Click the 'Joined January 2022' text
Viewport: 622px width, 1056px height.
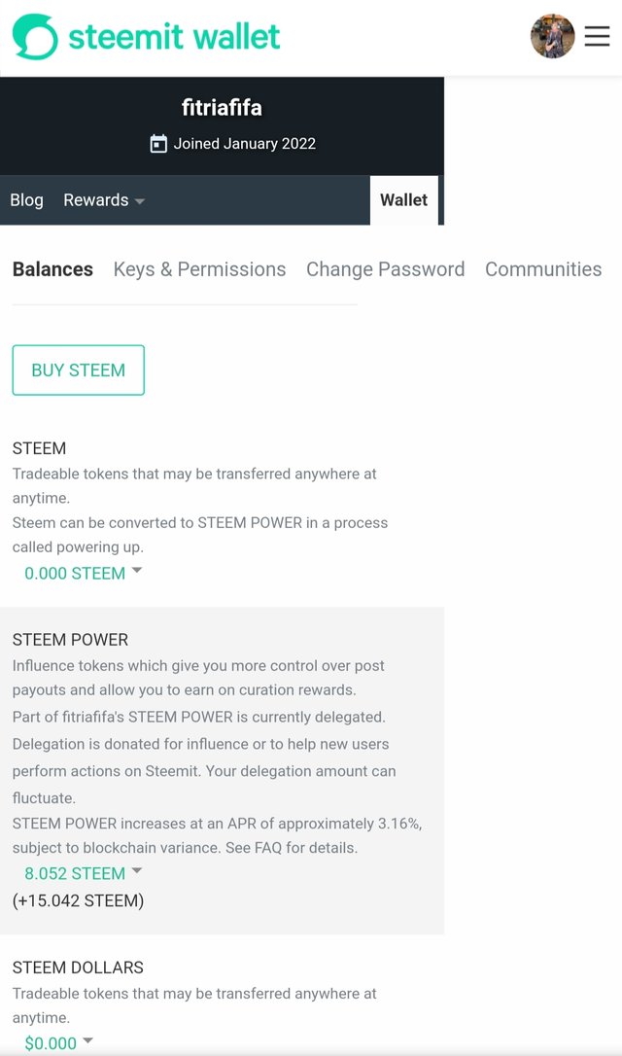click(x=244, y=144)
